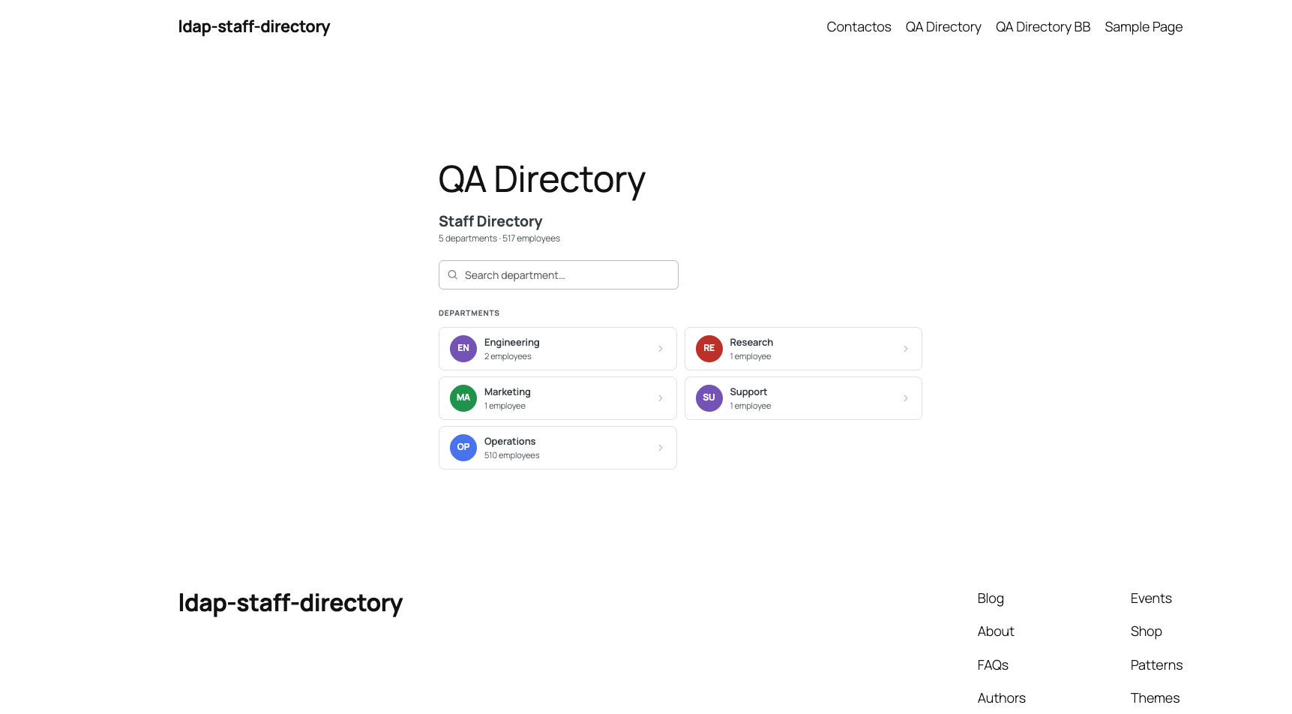Image resolution: width=1292 pixels, height=714 pixels.
Task: Open the About footer link
Action: 996,631
